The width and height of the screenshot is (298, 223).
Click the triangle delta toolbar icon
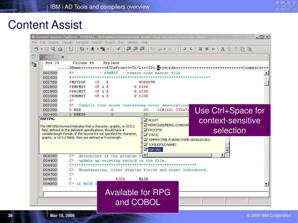[223, 49]
